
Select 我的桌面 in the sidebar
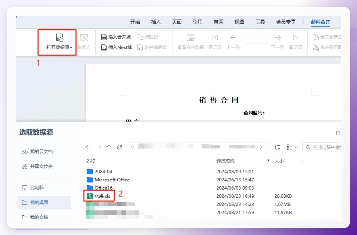(44, 203)
